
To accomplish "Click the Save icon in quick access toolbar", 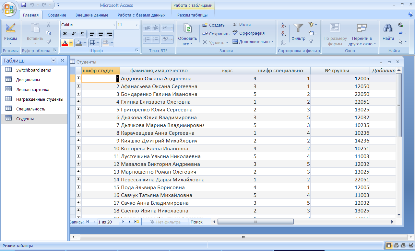I will point(24,5).
